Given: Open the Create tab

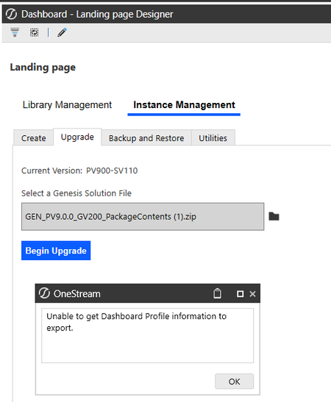Looking at the screenshot, I should click(x=34, y=138).
